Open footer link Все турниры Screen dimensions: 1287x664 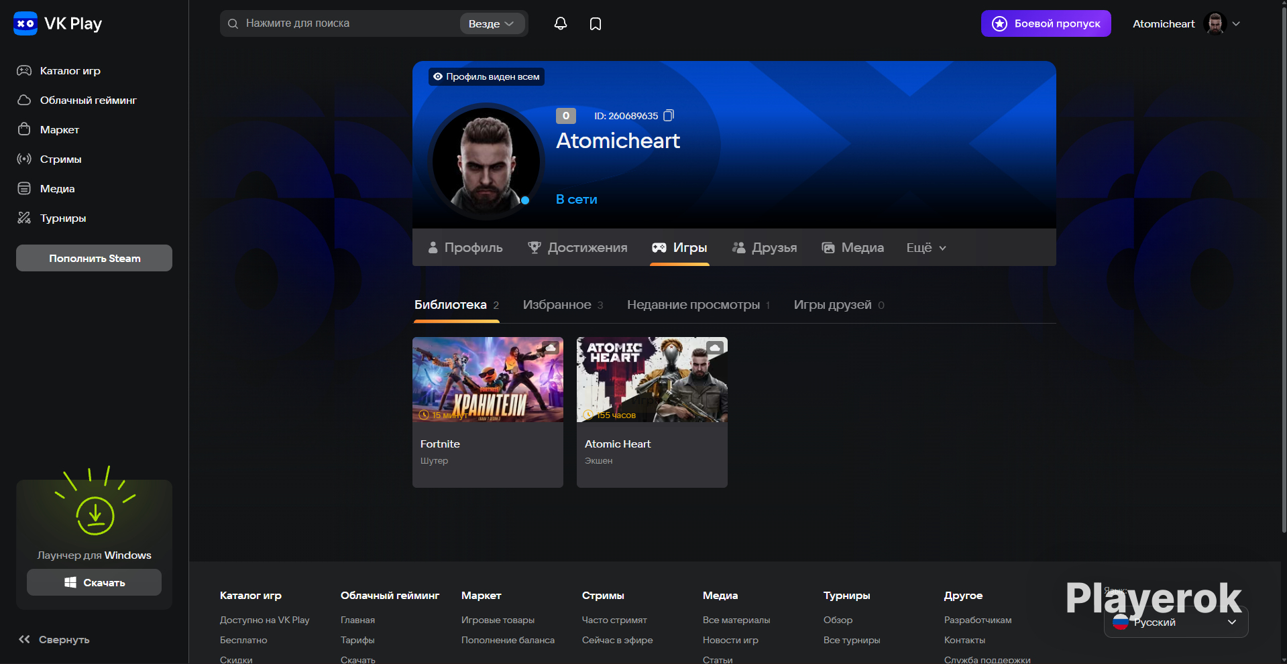pos(852,640)
